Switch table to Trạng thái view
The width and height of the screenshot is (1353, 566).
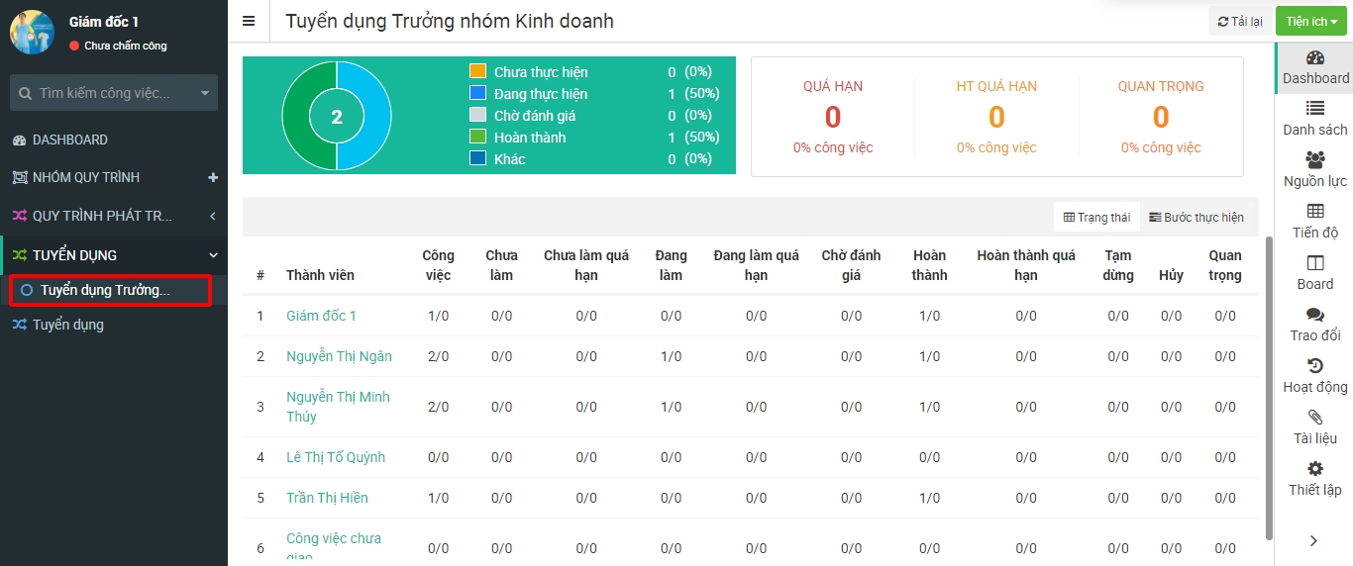click(1096, 218)
